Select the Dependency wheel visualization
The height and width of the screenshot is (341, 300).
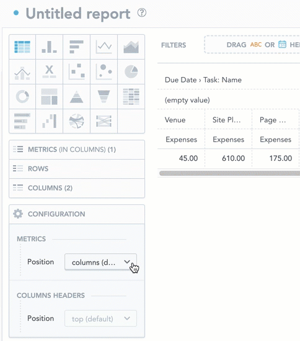[76, 121]
